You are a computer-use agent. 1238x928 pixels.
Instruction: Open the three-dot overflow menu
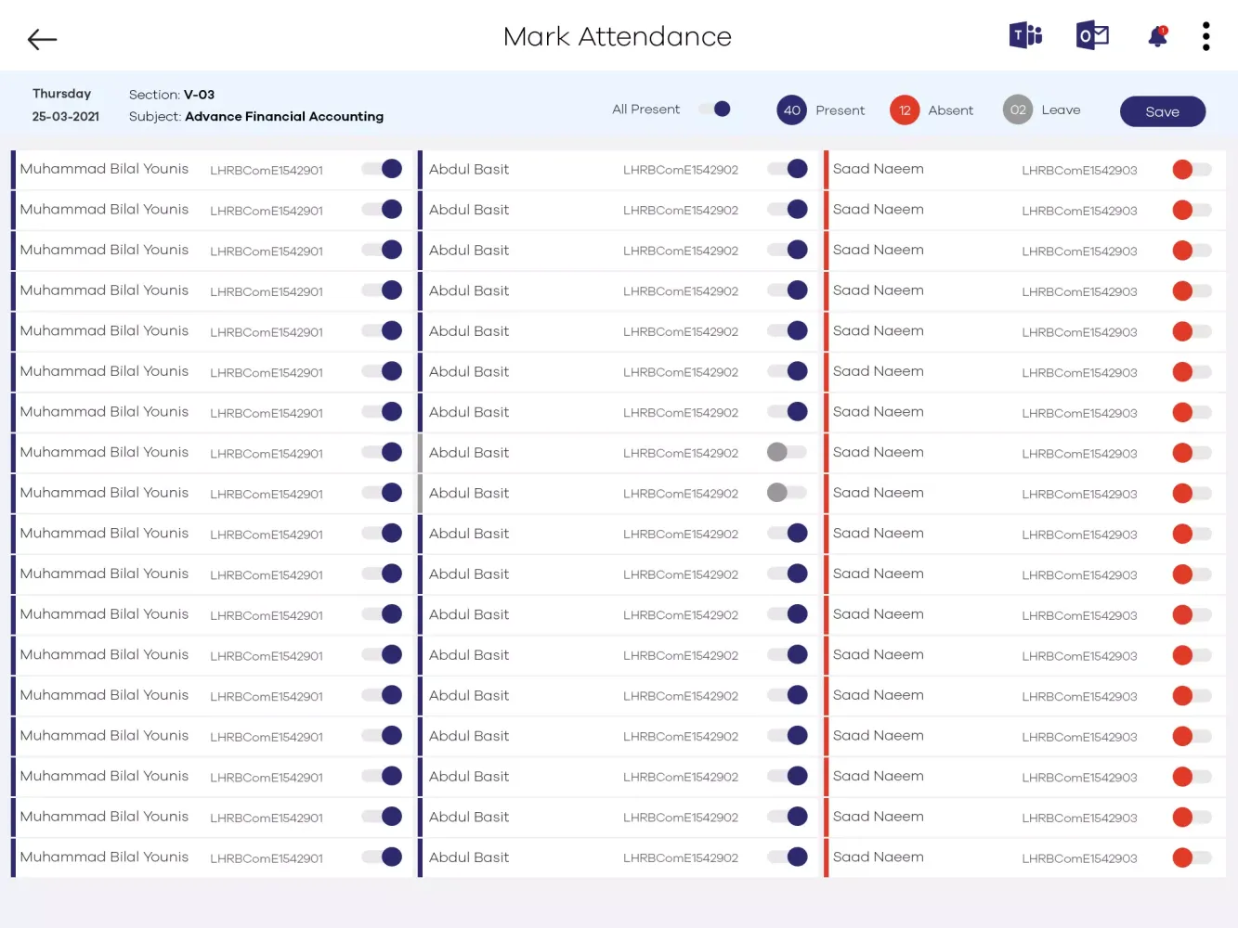coord(1205,36)
